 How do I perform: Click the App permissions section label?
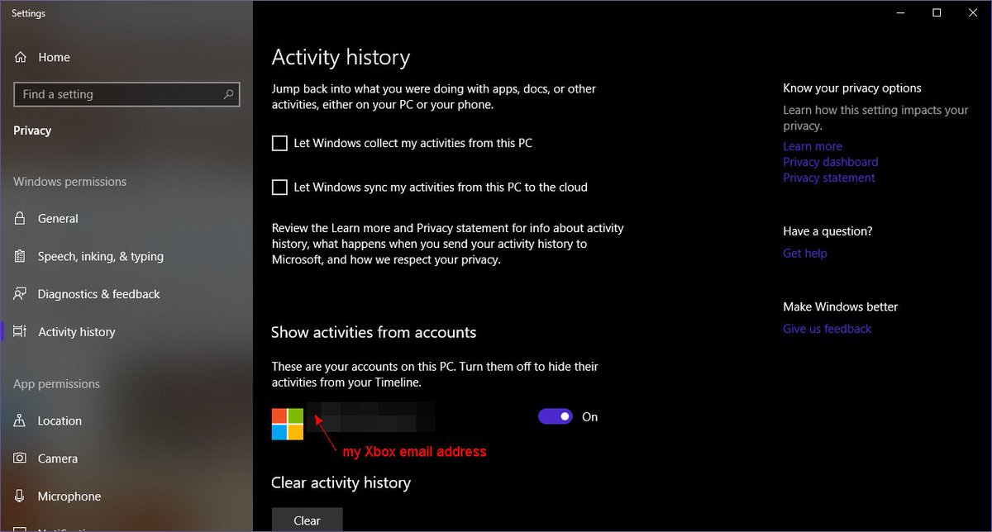tap(56, 384)
